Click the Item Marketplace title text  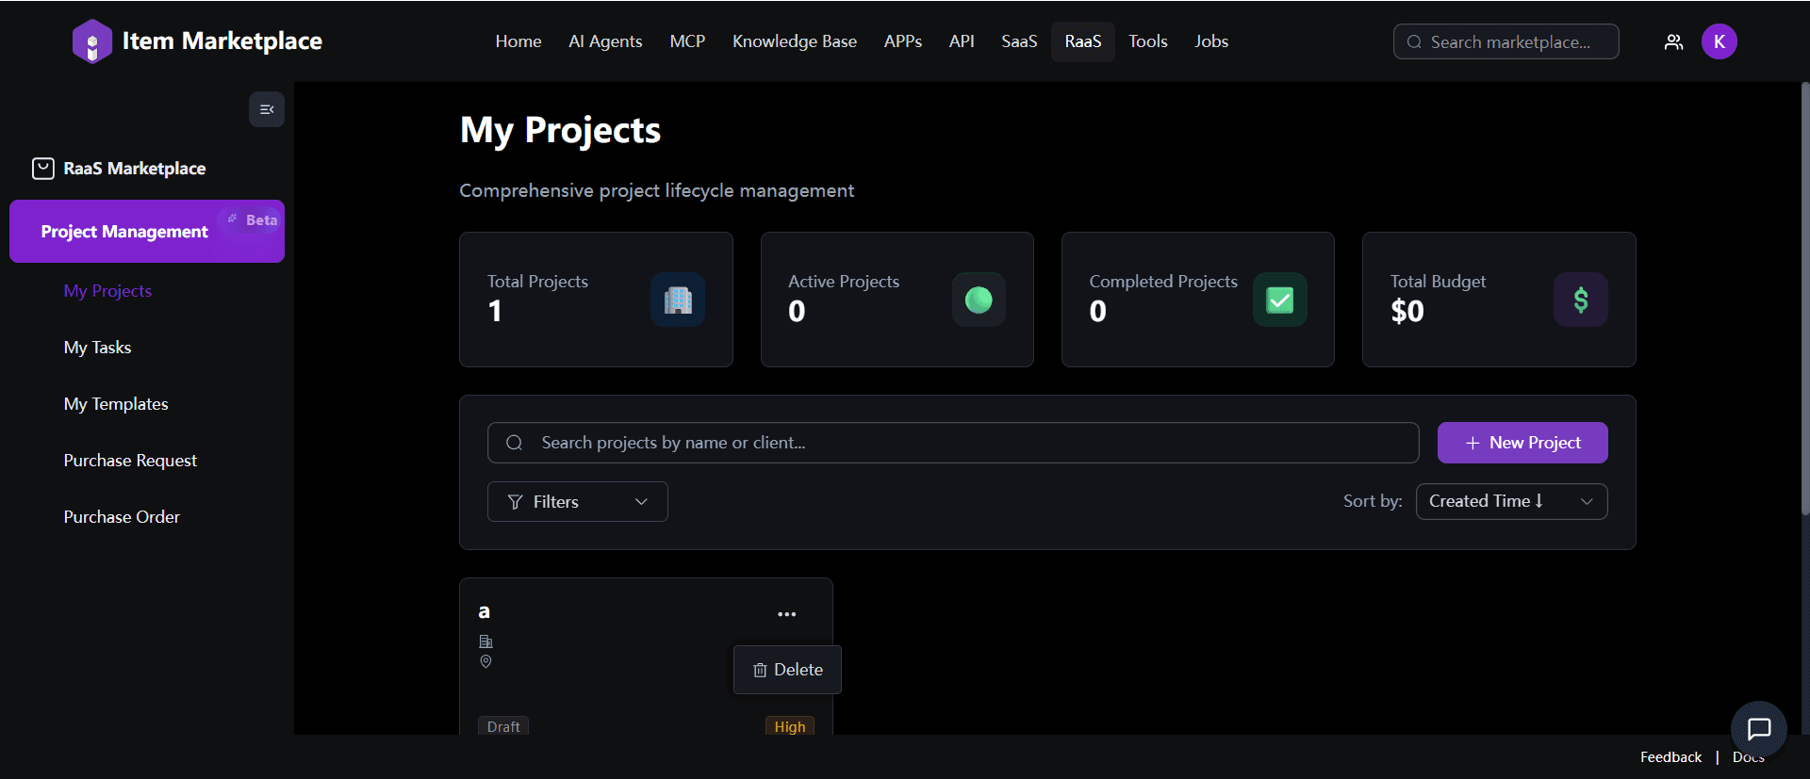[x=222, y=41]
